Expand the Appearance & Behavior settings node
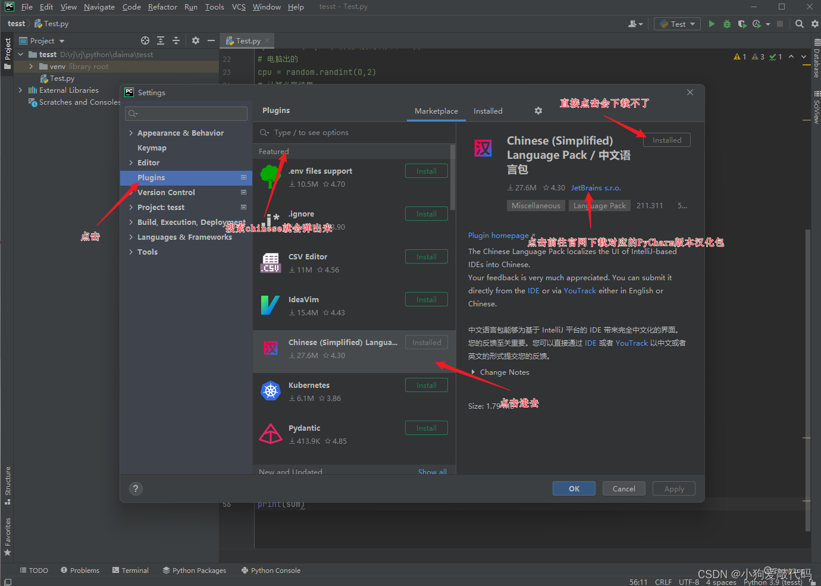The width and height of the screenshot is (821, 586). click(x=132, y=132)
